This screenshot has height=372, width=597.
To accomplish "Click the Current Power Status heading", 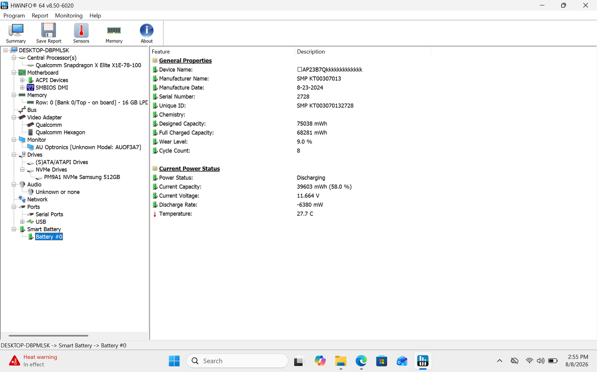I will click(190, 169).
